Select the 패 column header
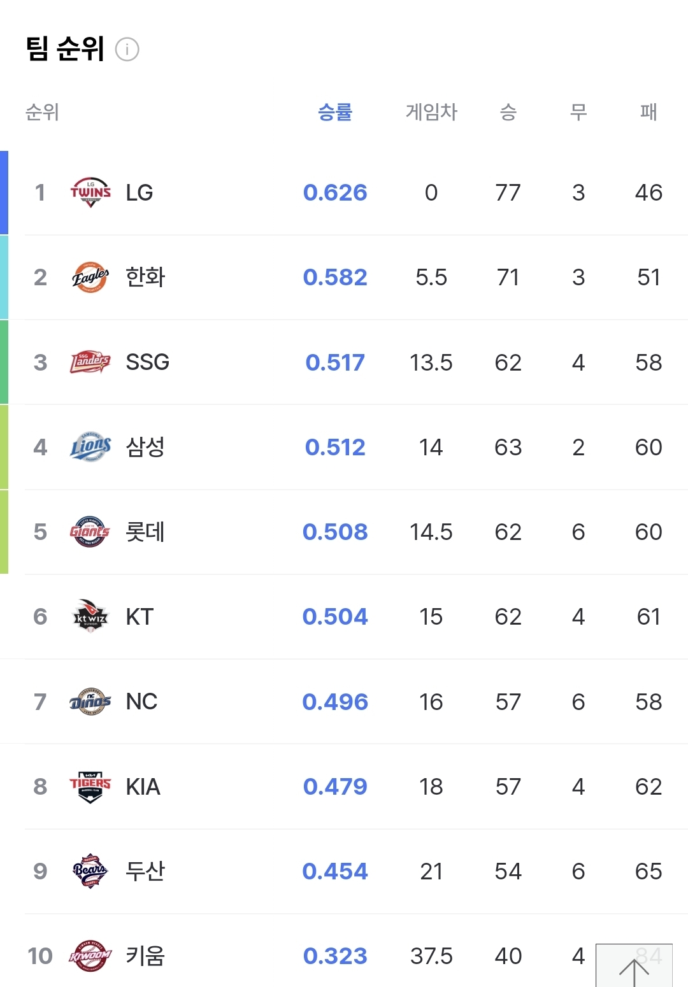 click(649, 112)
